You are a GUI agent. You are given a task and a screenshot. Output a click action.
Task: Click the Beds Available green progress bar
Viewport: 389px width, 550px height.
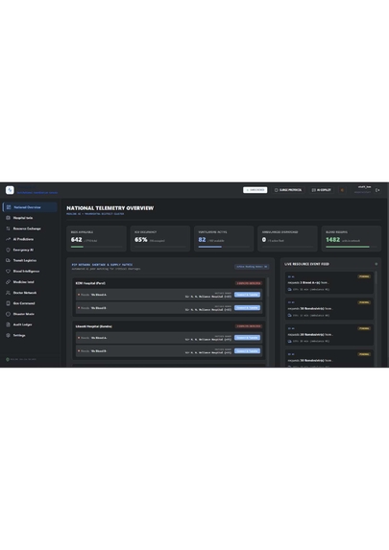click(x=77, y=247)
